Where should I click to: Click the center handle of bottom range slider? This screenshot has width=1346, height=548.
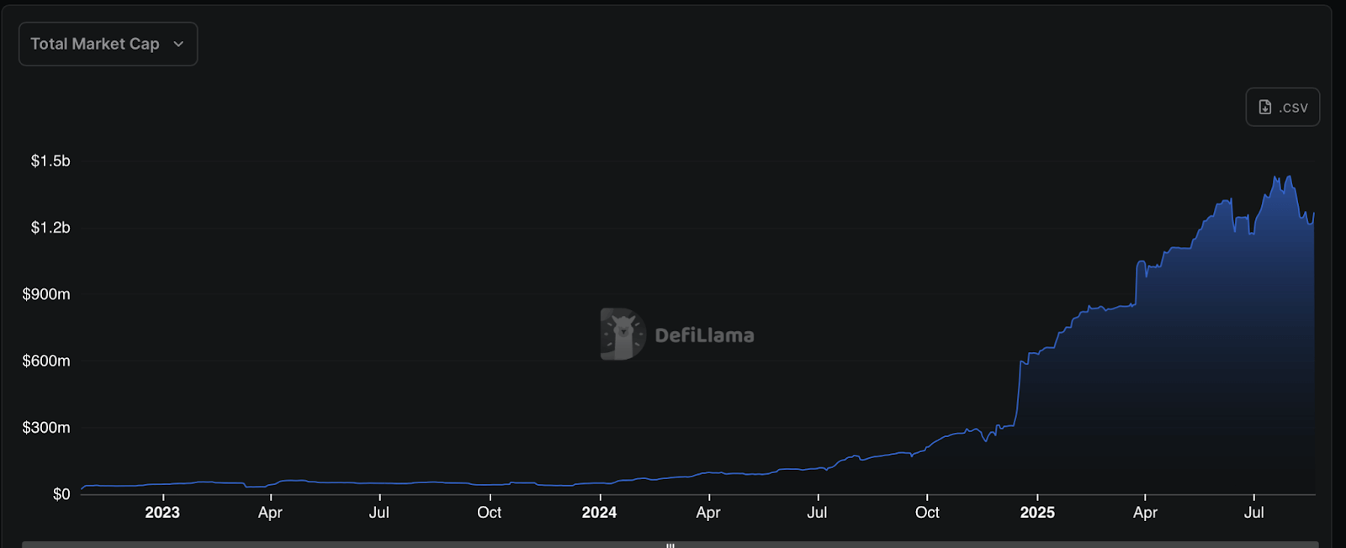click(x=670, y=545)
